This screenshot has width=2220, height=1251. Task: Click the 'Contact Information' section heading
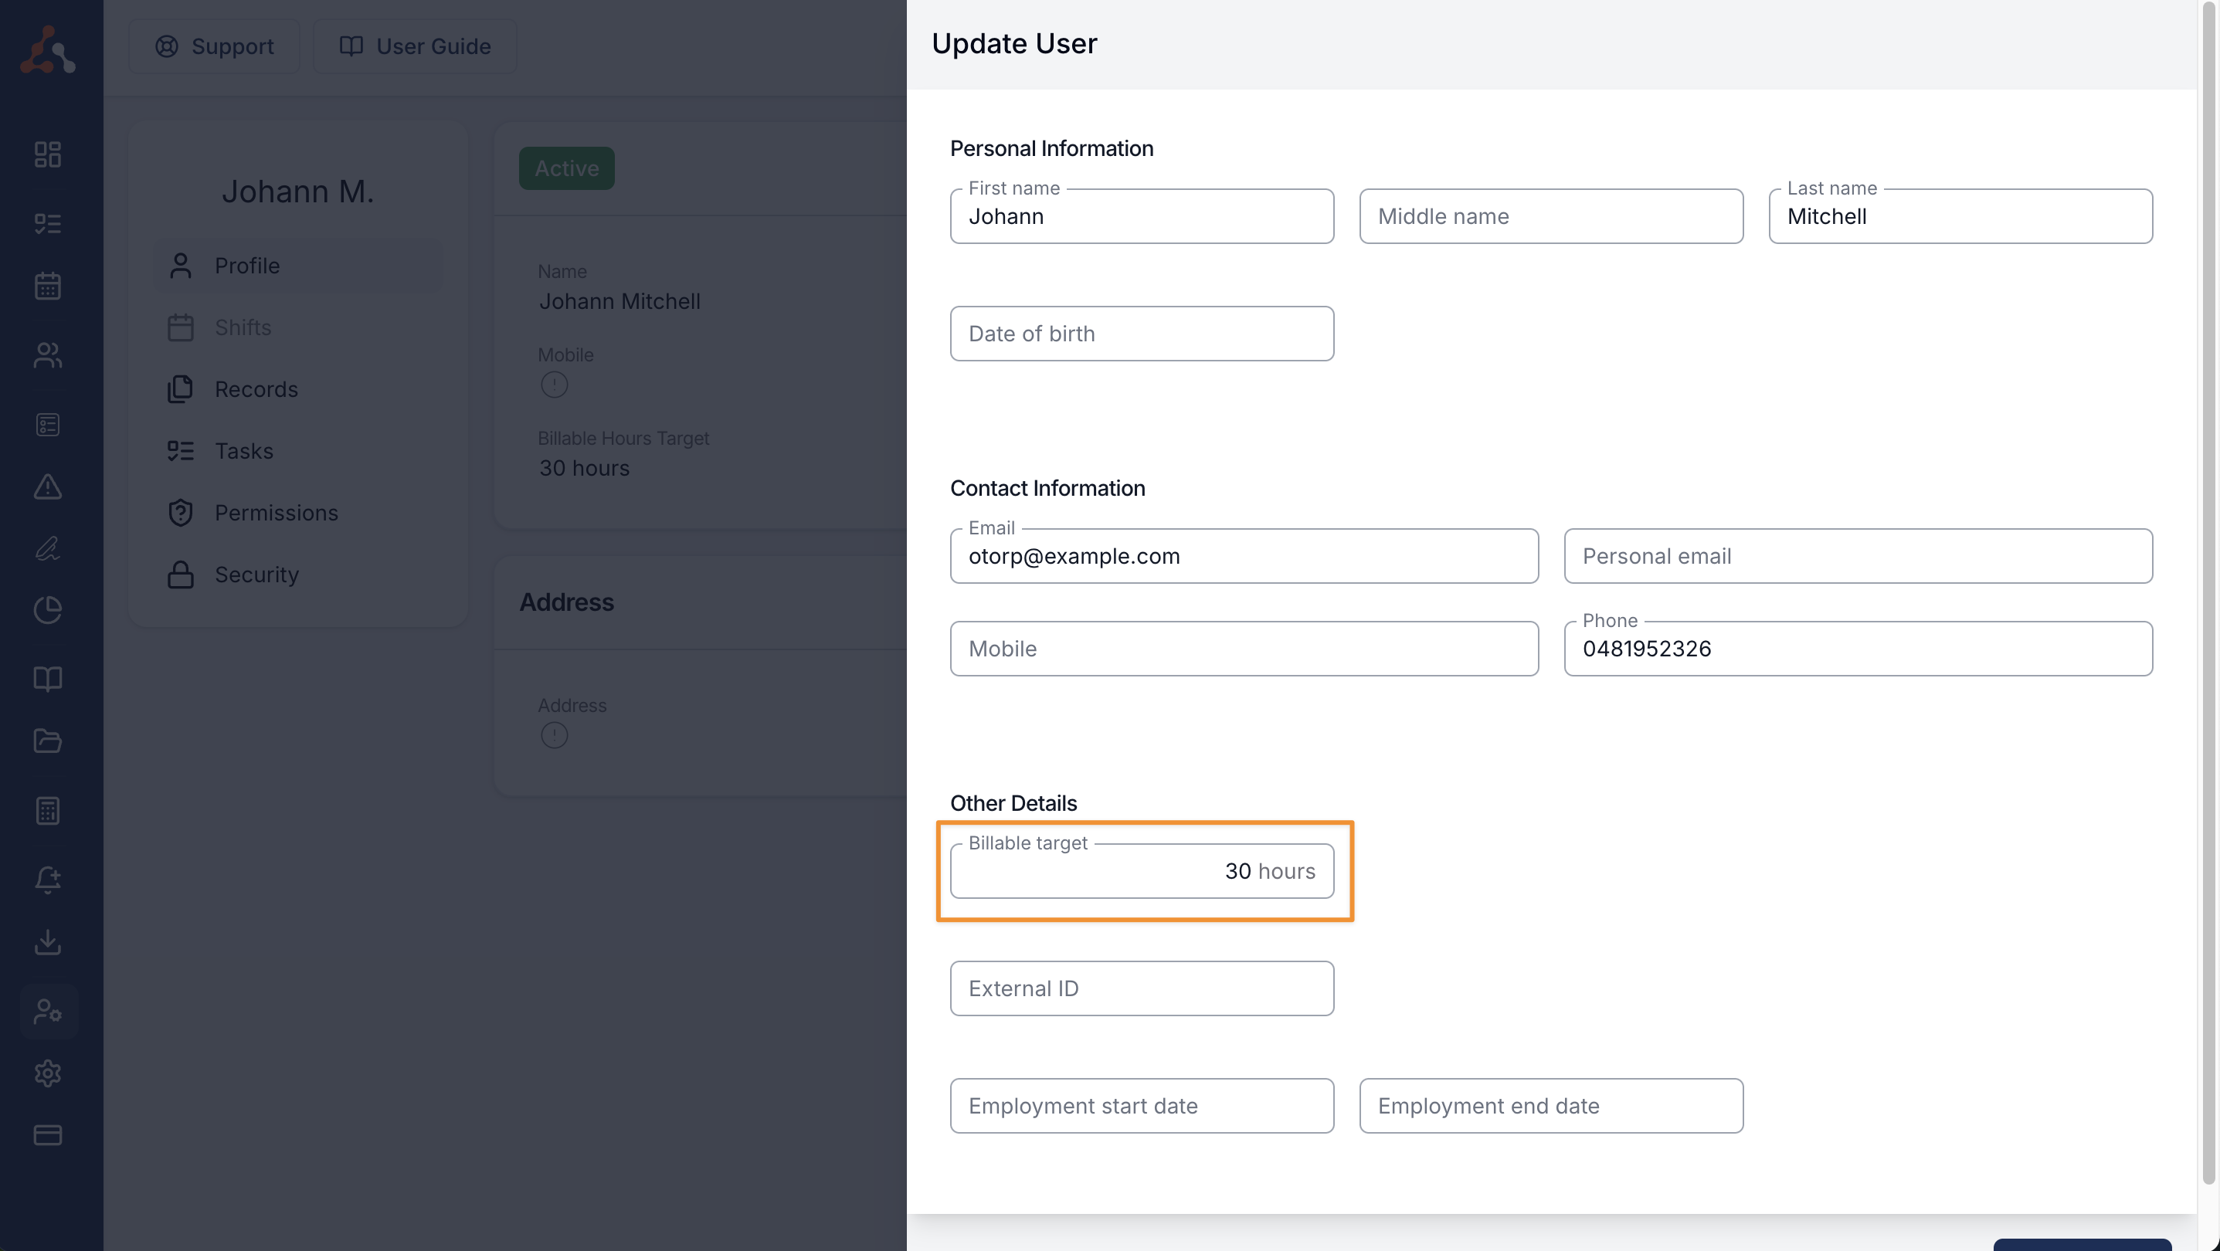1047,487
